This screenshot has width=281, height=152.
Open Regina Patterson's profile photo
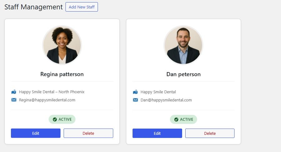[x=62, y=45]
